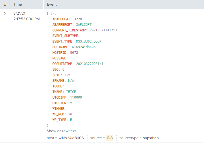Click the Event column header

[x=52, y=4]
